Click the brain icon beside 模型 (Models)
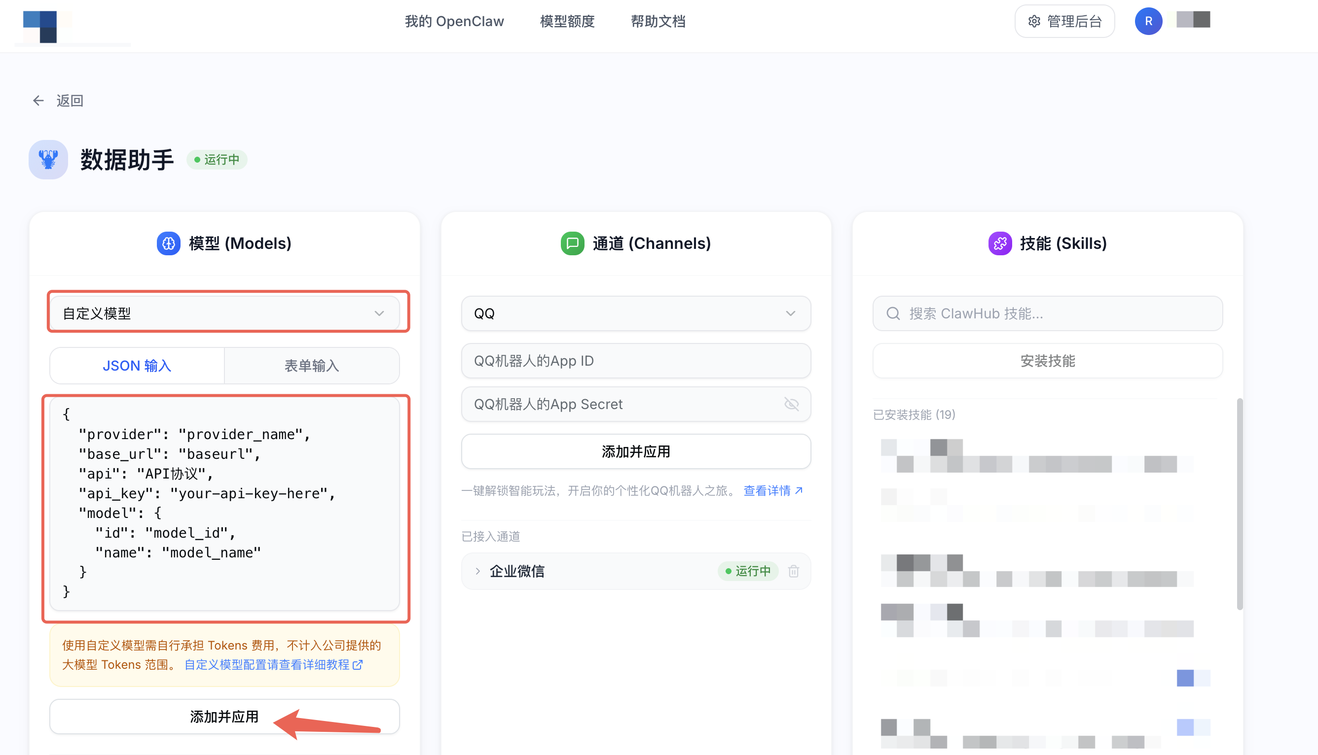1318x755 pixels. (169, 243)
